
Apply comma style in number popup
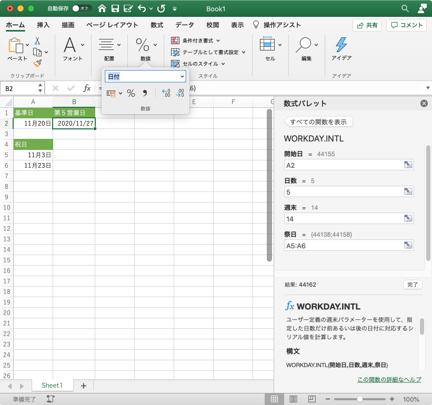[145, 93]
